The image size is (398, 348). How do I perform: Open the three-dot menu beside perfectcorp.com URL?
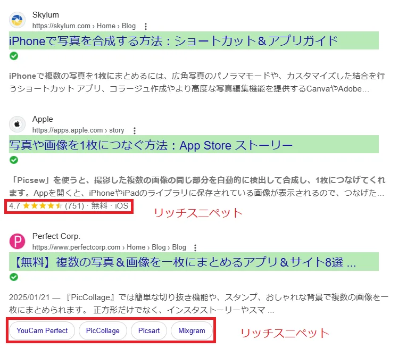coord(195,248)
